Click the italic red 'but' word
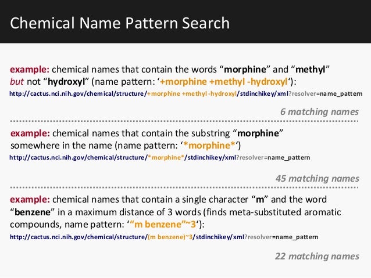This screenshot has height=278, width=371. tap(16, 82)
